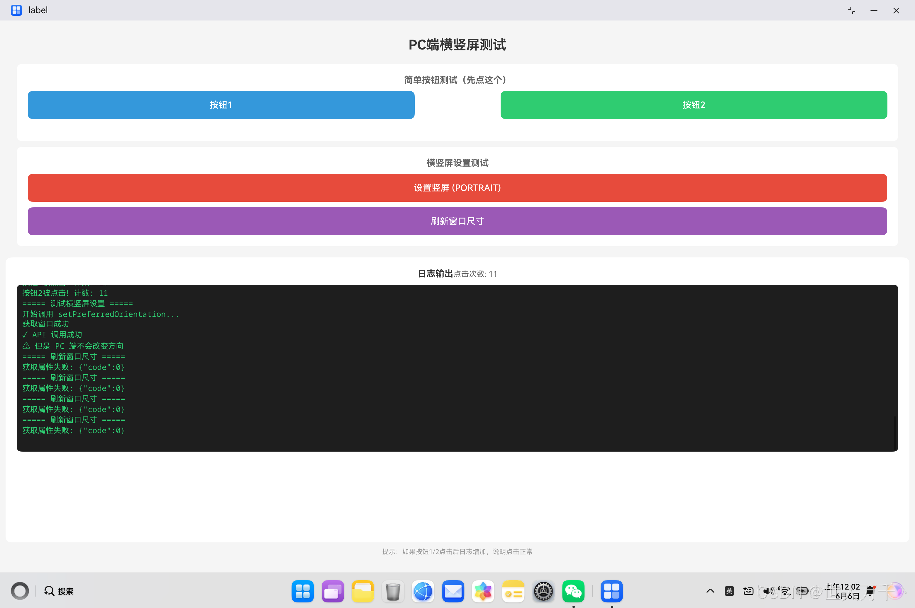915x608 pixels.
Task: Click the blue 按钮1 button
Action: (221, 105)
